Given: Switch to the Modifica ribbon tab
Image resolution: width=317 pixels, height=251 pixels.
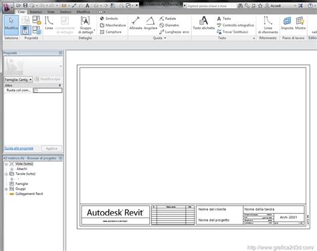Looking at the screenshot, I should (x=83, y=12).
